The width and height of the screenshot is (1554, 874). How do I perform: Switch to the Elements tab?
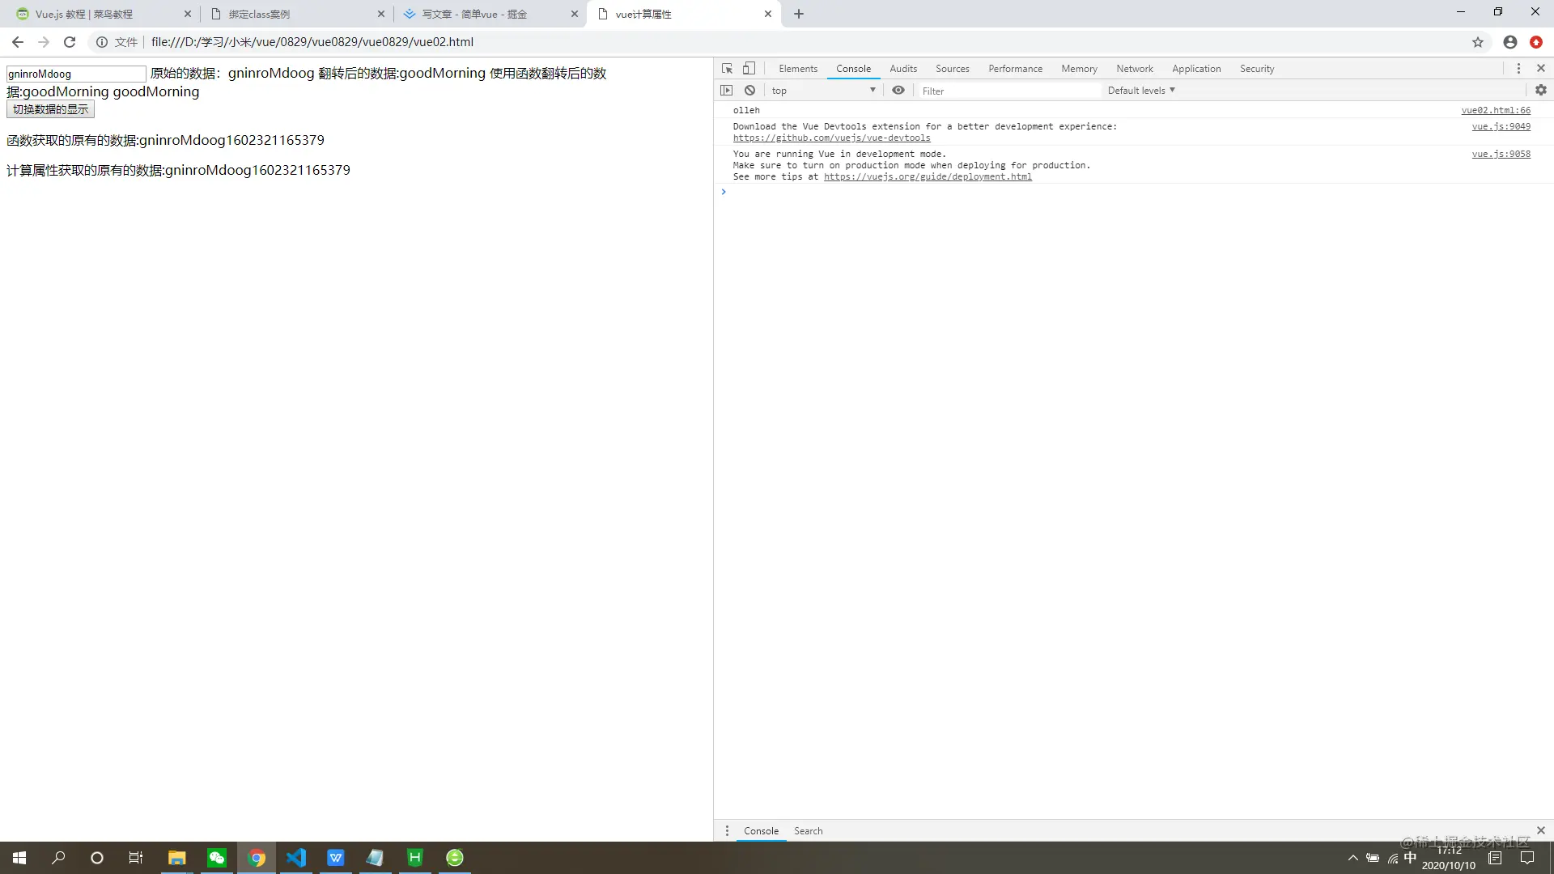pos(798,69)
